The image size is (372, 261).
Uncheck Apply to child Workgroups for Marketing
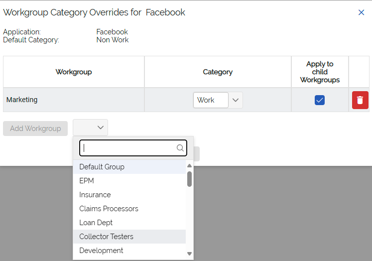click(320, 100)
